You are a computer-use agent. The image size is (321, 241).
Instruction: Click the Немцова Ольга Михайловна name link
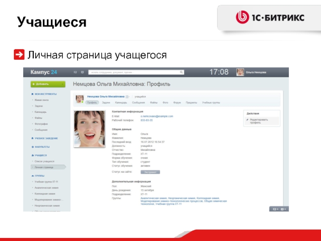[106, 96]
